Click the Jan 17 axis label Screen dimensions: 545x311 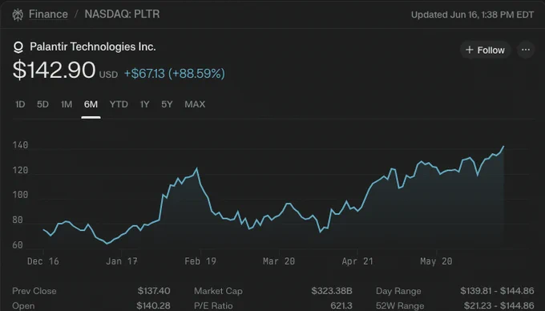(122, 261)
